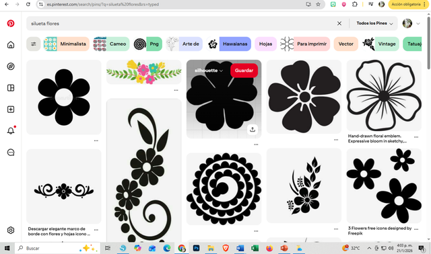Select the Hawaianas filter chip
The image size is (431, 254).
coord(228,44)
